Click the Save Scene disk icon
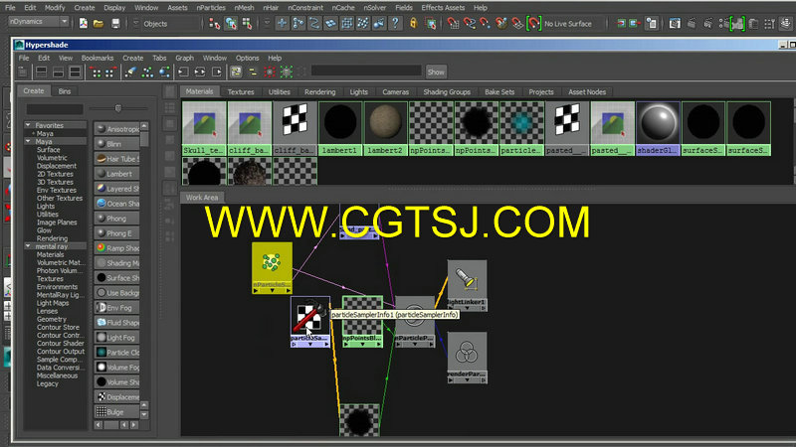The image size is (796, 447). [115, 23]
